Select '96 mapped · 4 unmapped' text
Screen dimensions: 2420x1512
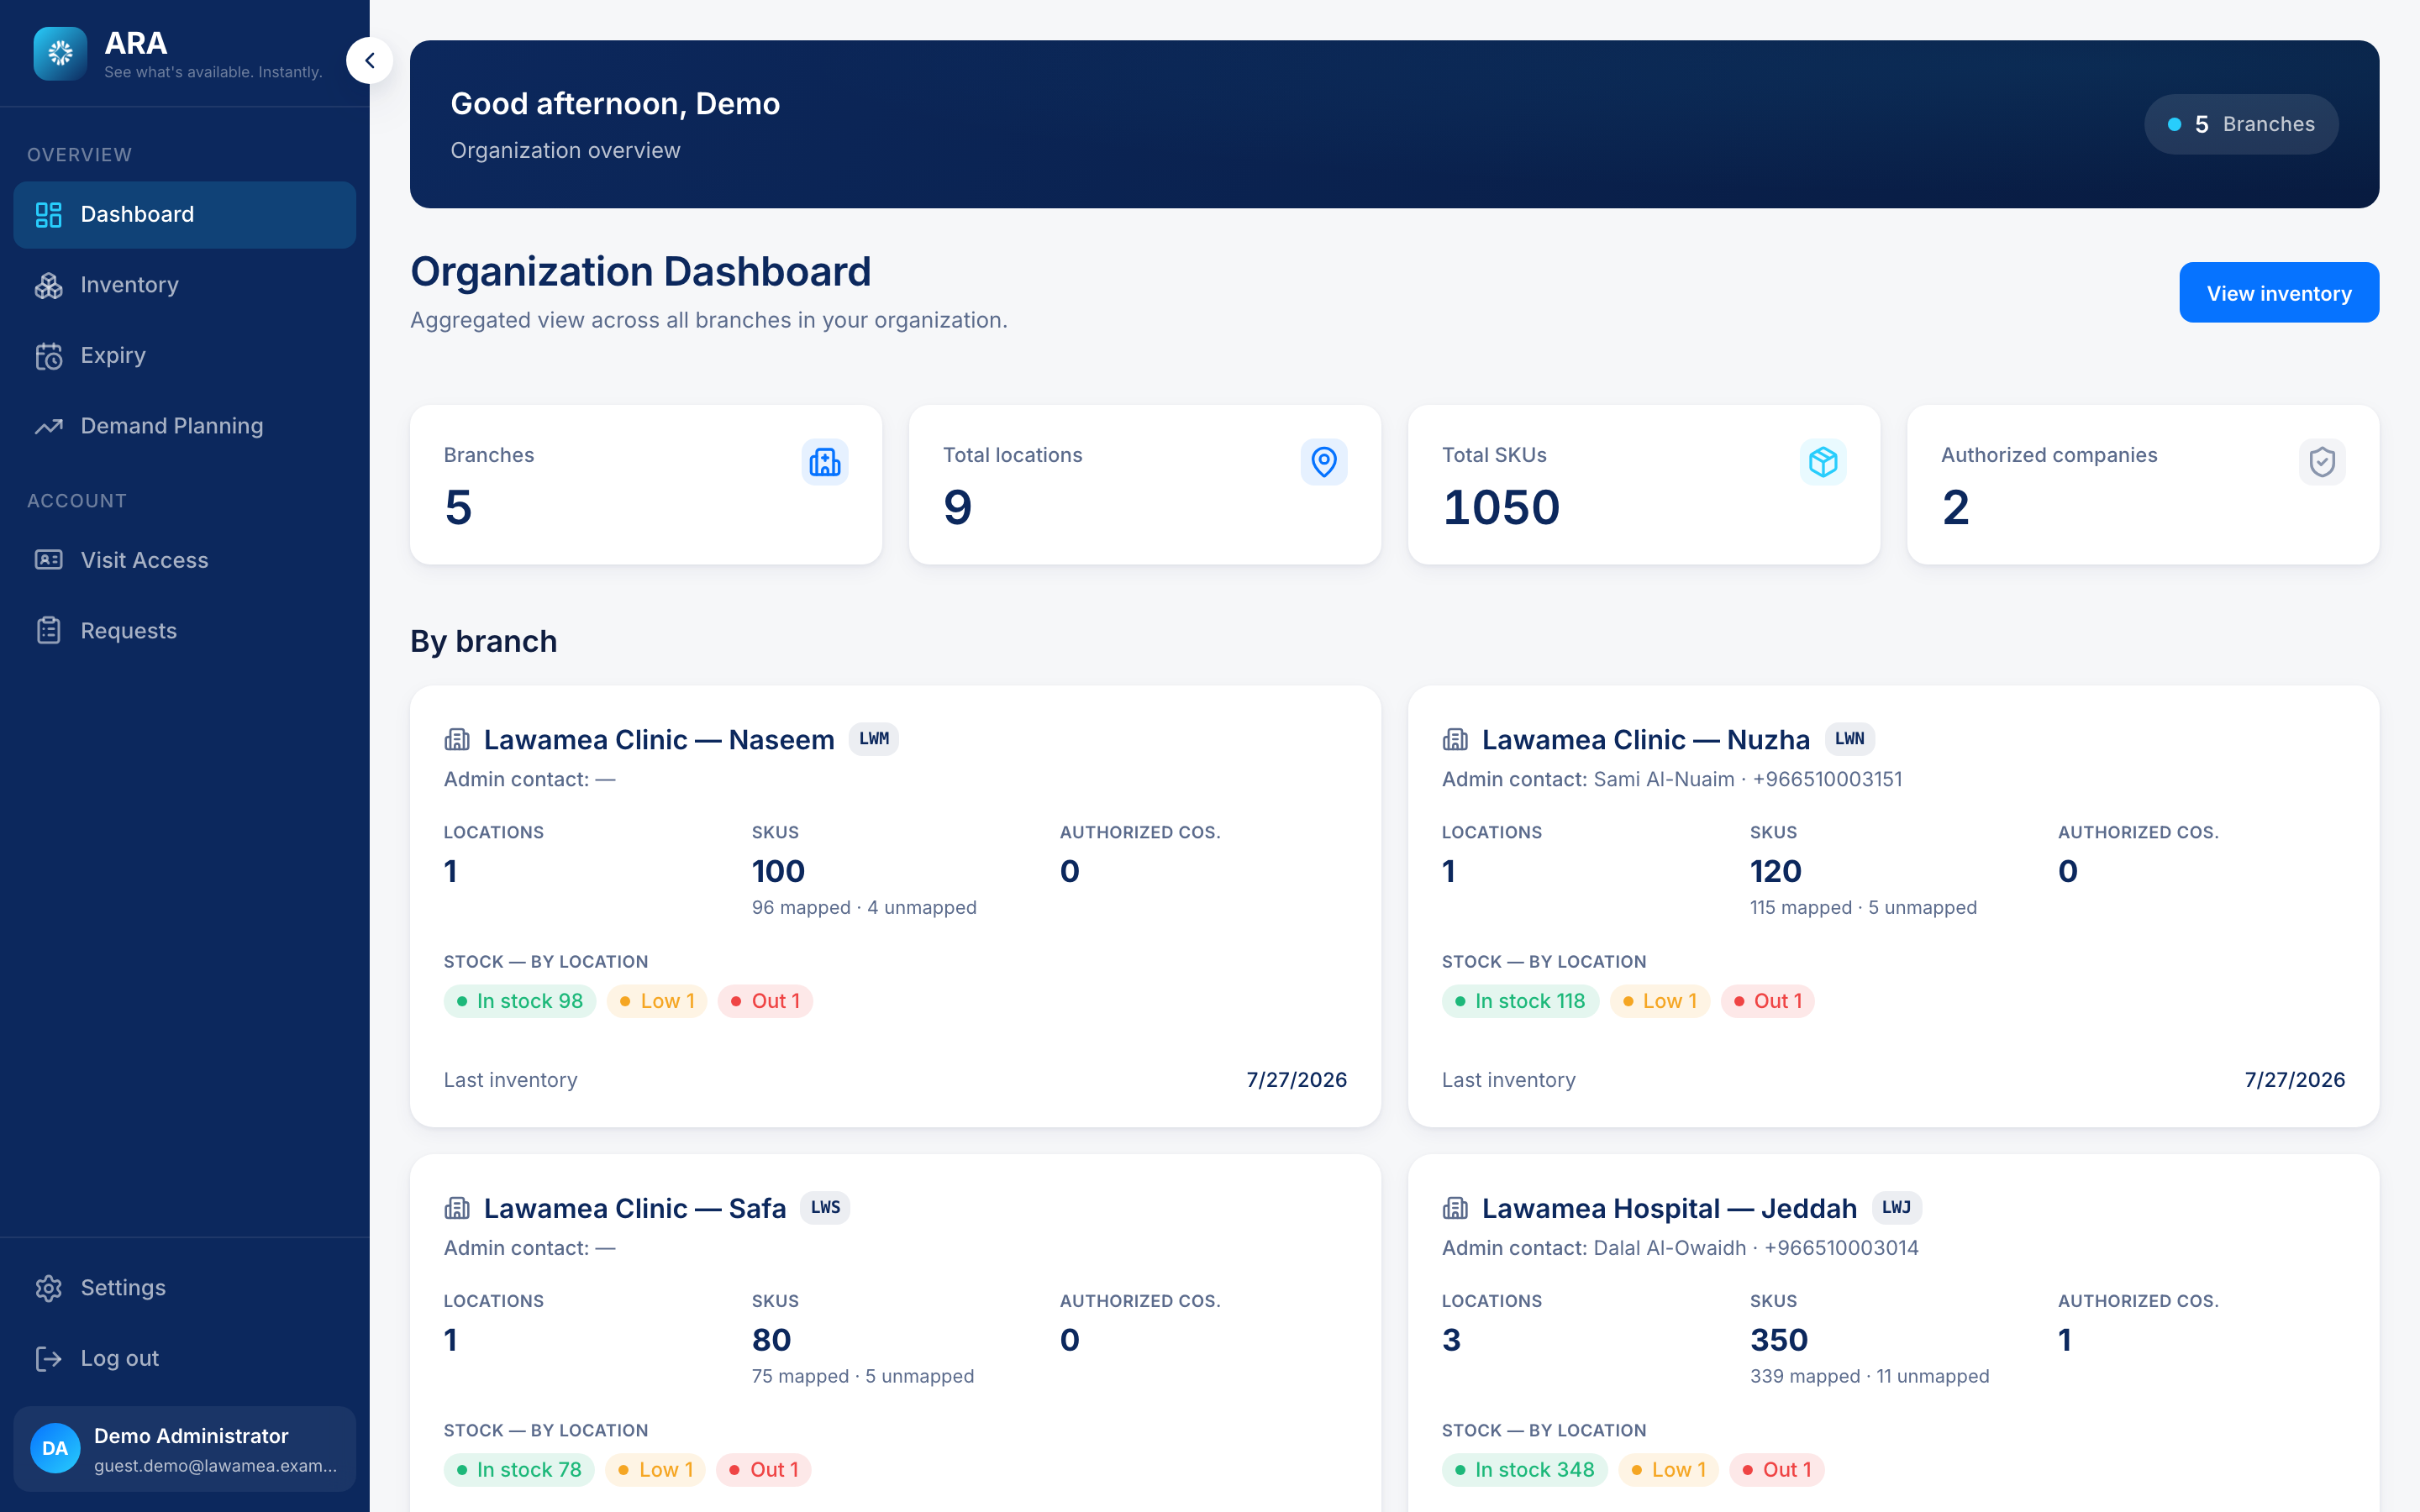point(864,908)
